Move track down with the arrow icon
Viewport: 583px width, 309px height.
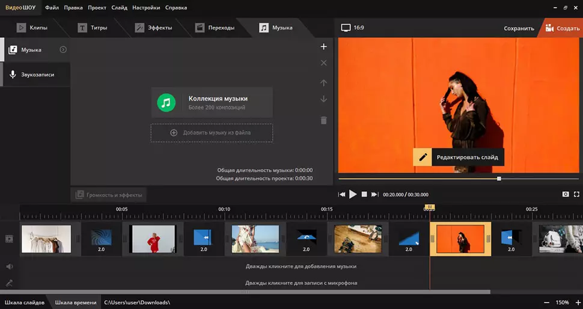click(323, 99)
